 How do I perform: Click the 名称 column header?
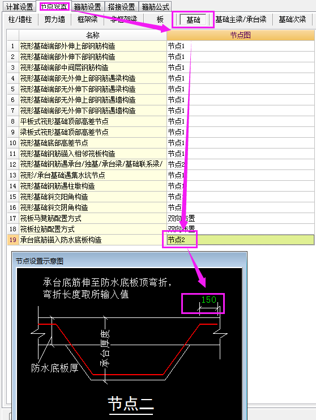coord(92,35)
